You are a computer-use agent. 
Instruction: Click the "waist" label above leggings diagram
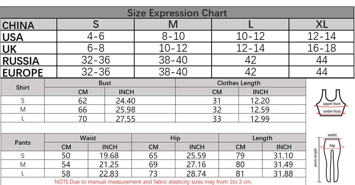(x=332, y=135)
